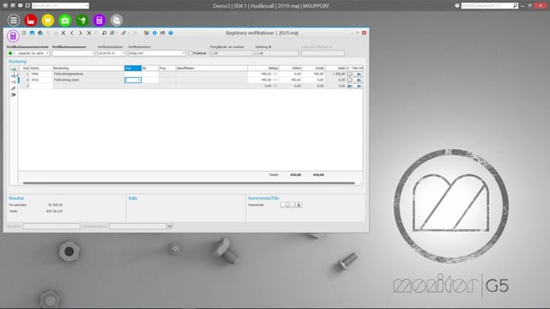The width and height of the screenshot is (550, 309).
Task: Open the Verifikationsnummerserie dropdown
Action: (x=47, y=53)
